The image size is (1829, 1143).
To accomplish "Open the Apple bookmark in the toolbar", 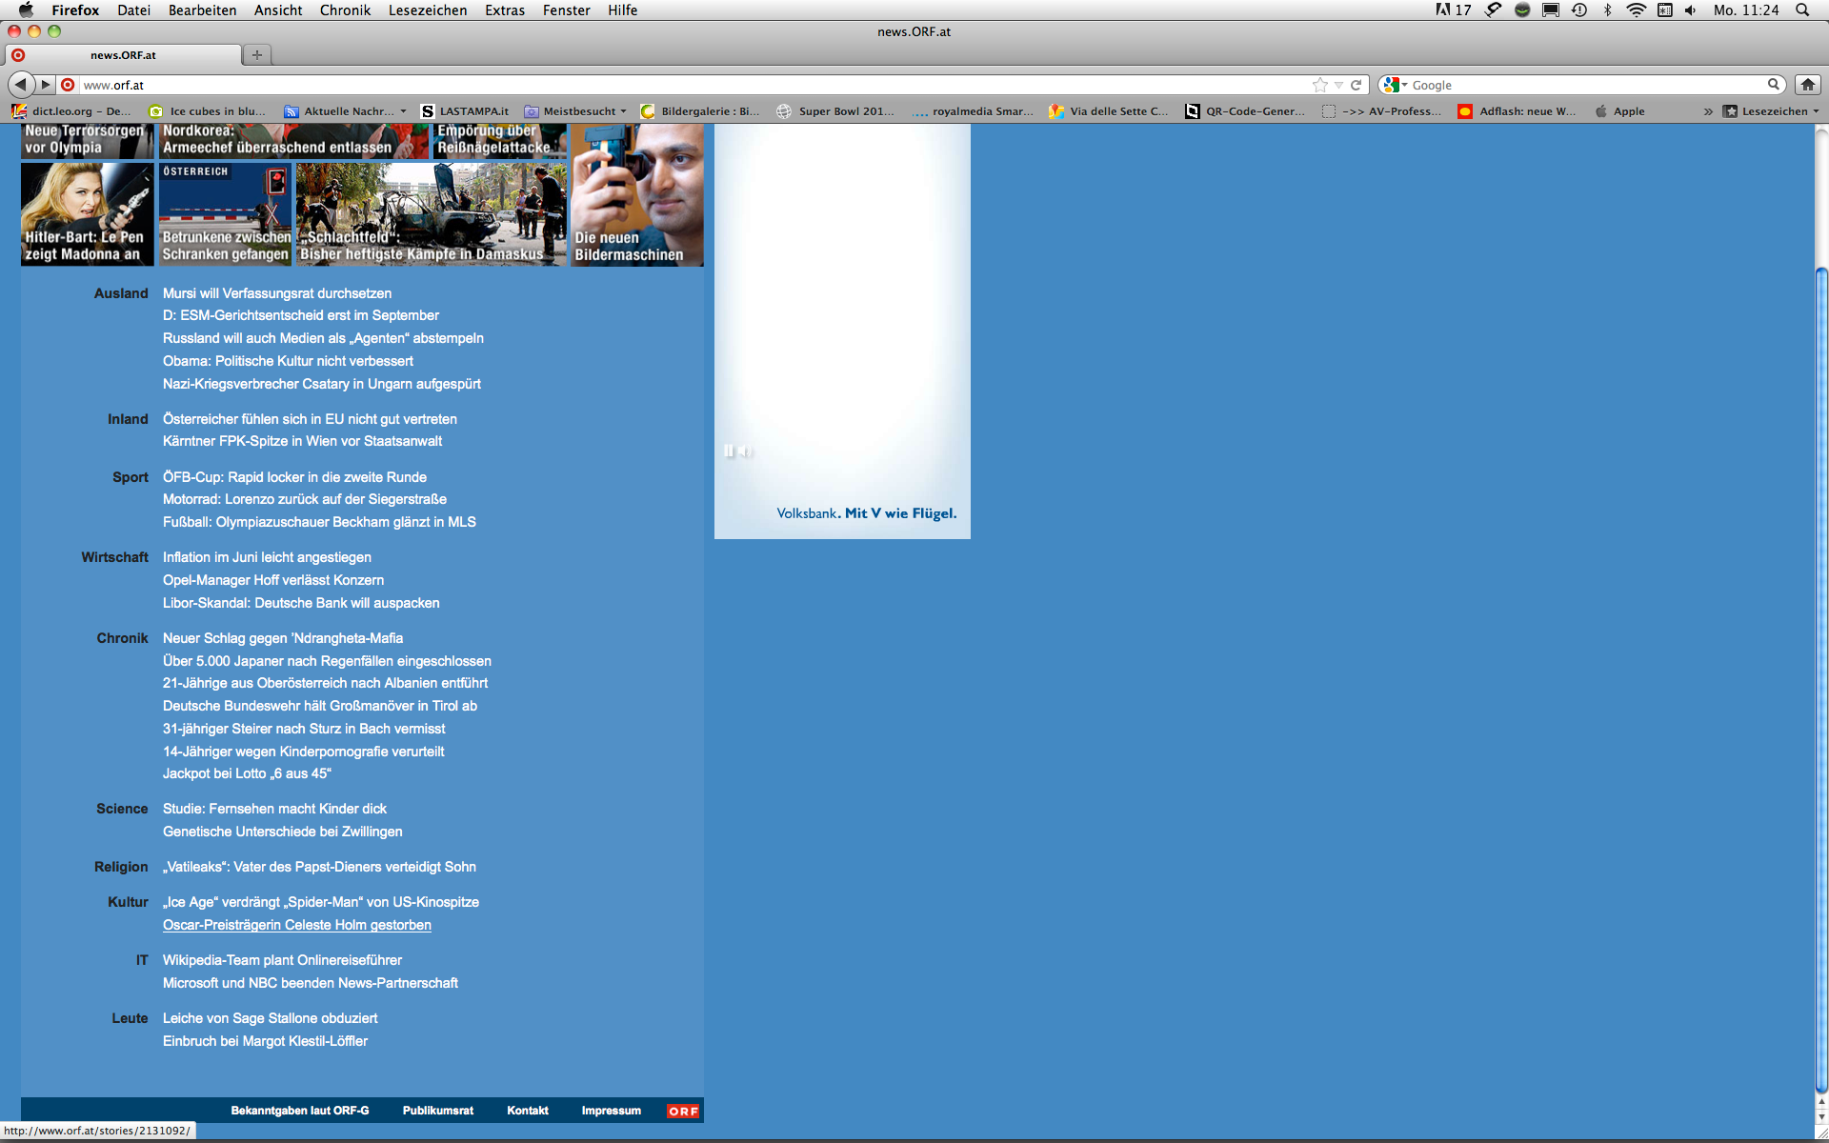I will point(1619,111).
